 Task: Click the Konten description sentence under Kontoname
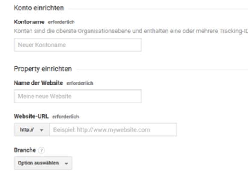click(131, 31)
